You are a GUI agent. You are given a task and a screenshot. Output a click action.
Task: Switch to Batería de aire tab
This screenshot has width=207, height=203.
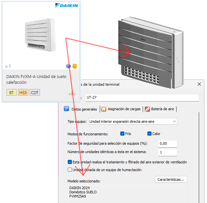click(x=160, y=109)
